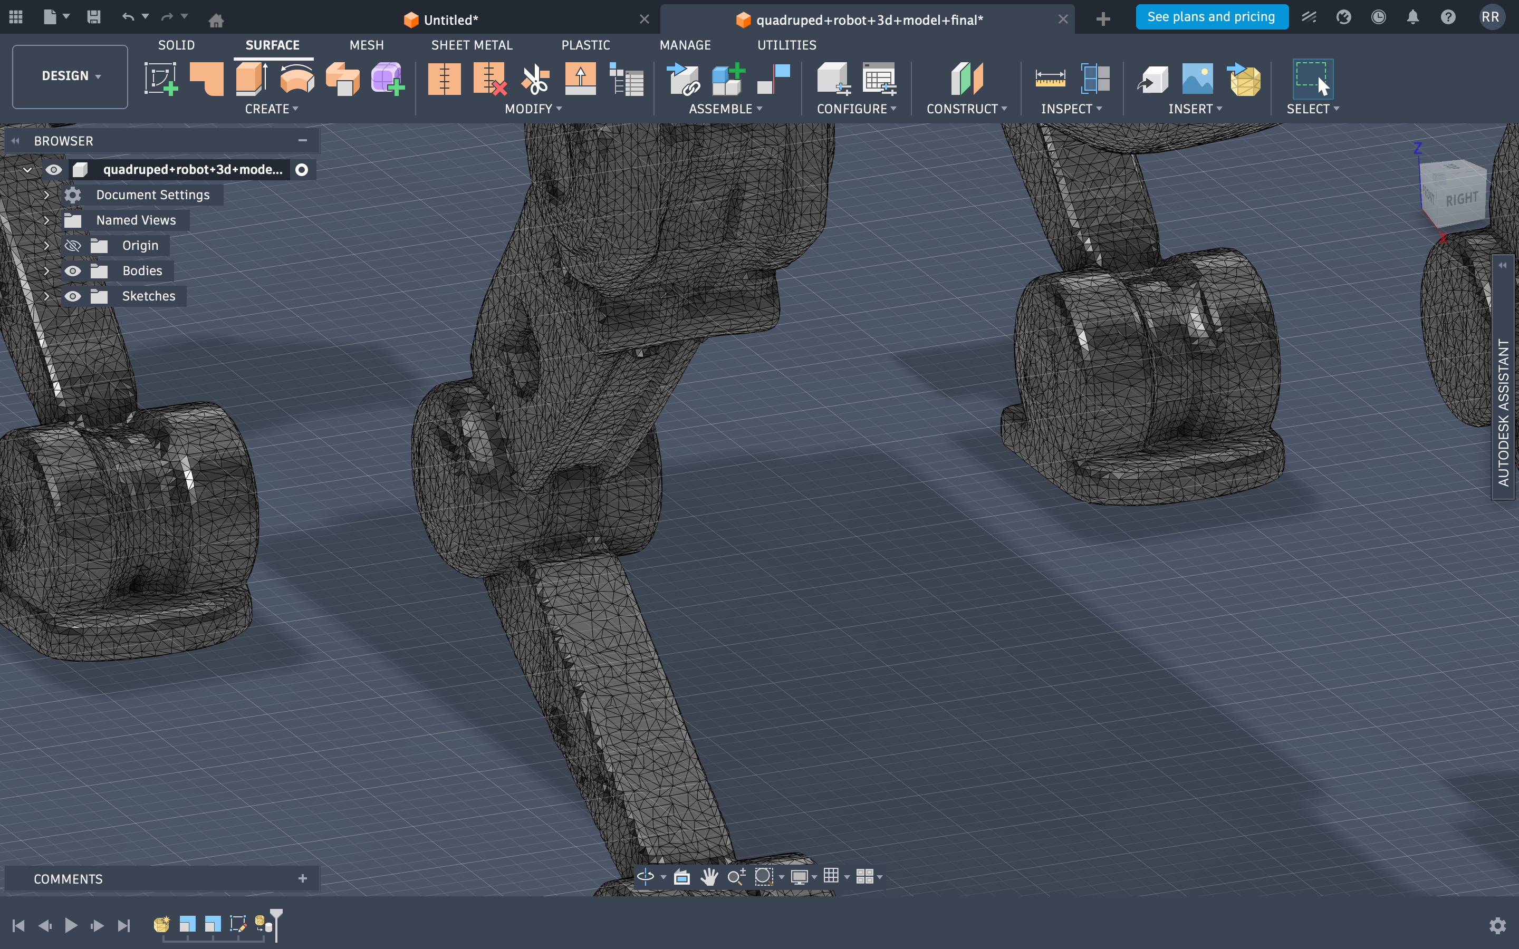Select the Trim scissors tool

(535, 79)
